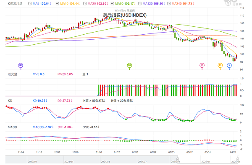
Task: Click the MA5 100.04 value label
Action: point(42,3)
